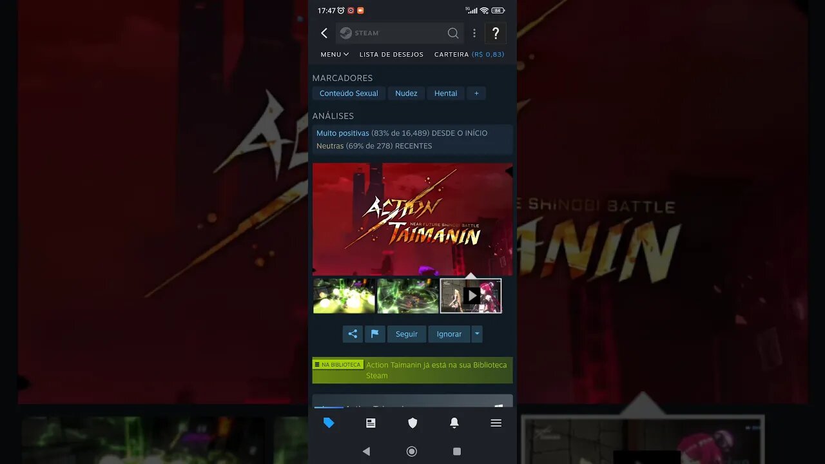The height and width of the screenshot is (464, 825).
Task: Open CARTEIRA wallet balance
Action: tap(469, 54)
